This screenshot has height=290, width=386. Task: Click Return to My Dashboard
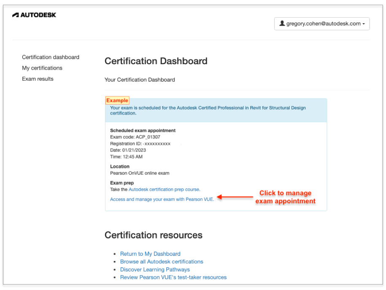coord(150,254)
